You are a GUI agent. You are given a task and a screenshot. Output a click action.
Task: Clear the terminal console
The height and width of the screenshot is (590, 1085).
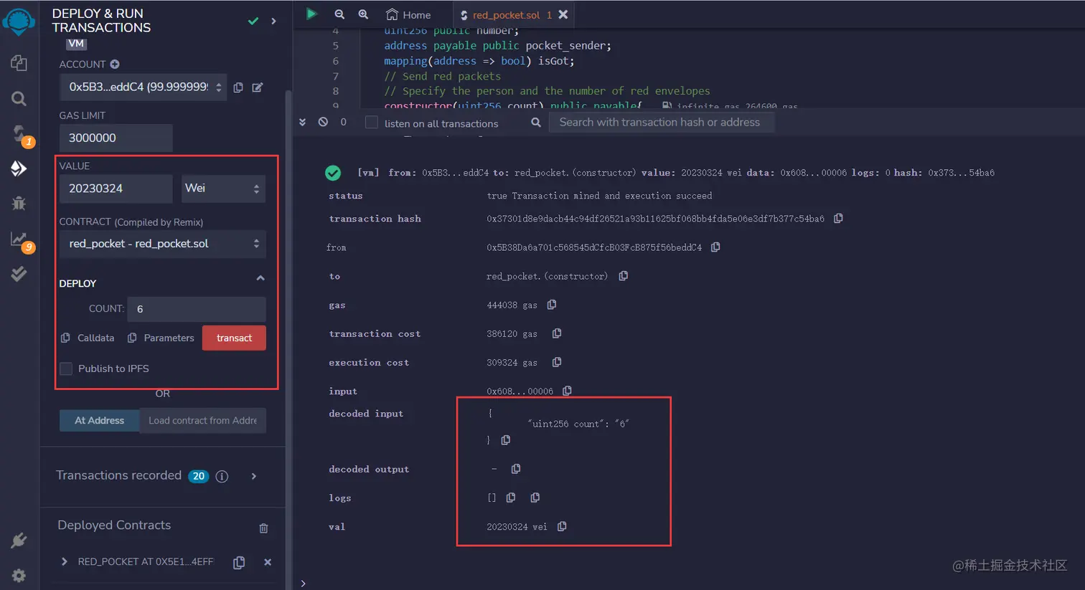tap(323, 122)
